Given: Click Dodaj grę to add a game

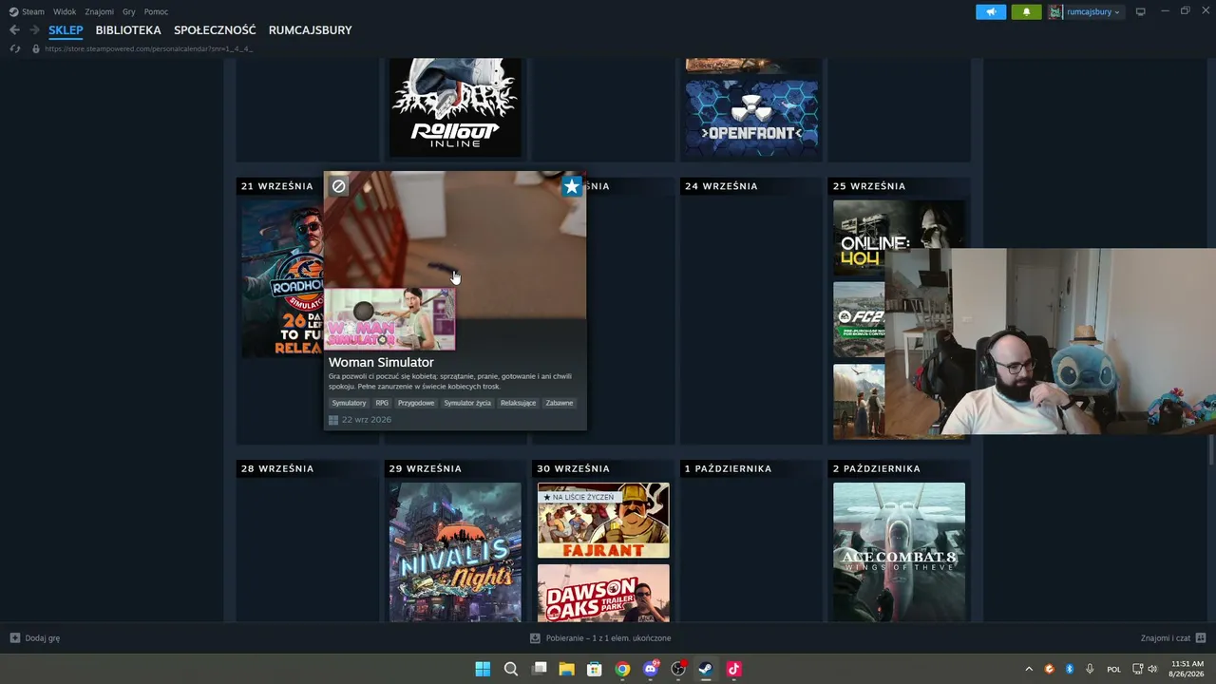Looking at the screenshot, I should [35, 638].
